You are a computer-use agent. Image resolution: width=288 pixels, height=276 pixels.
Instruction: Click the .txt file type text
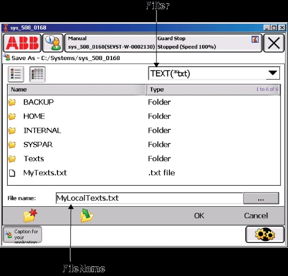point(162,173)
